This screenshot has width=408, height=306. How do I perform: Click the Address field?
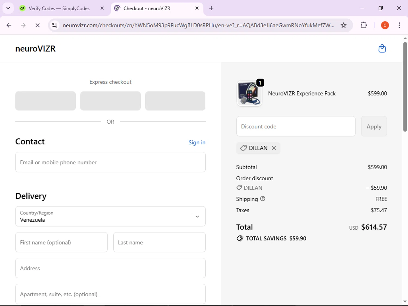tap(110, 268)
